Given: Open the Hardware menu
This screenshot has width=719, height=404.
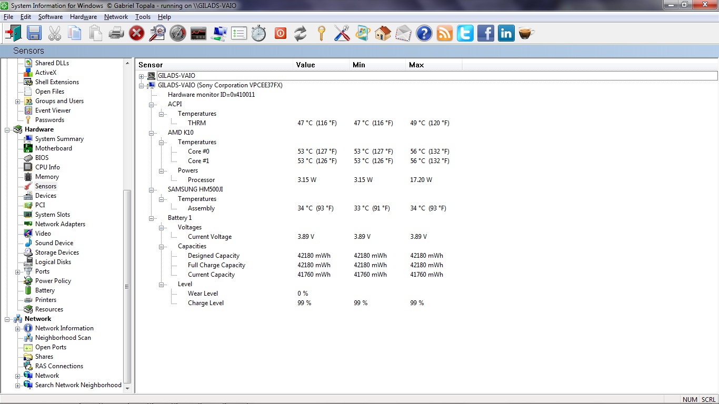Looking at the screenshot, I should (83, 17).
